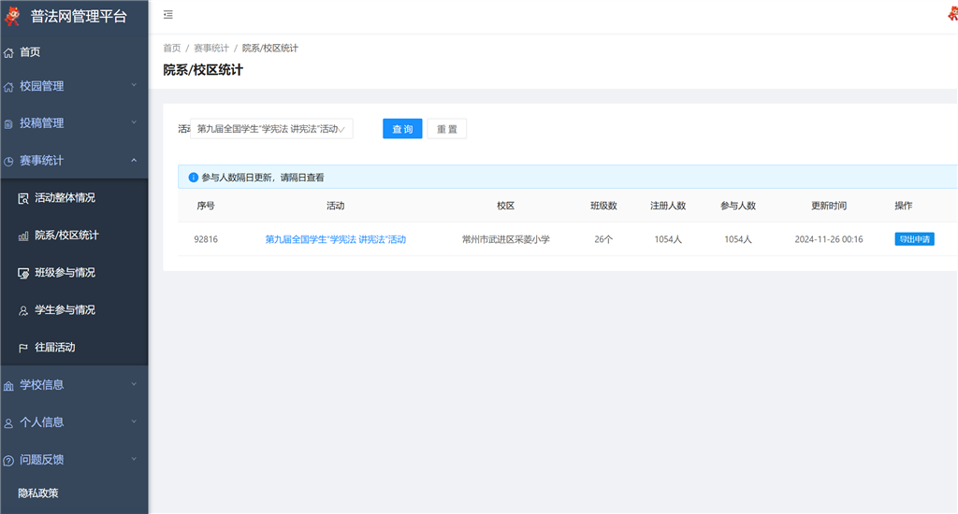This screenshot has height=514, width=958.
Task: Select 院系/校区统计 sidebar item
Action: coord(66,236)
